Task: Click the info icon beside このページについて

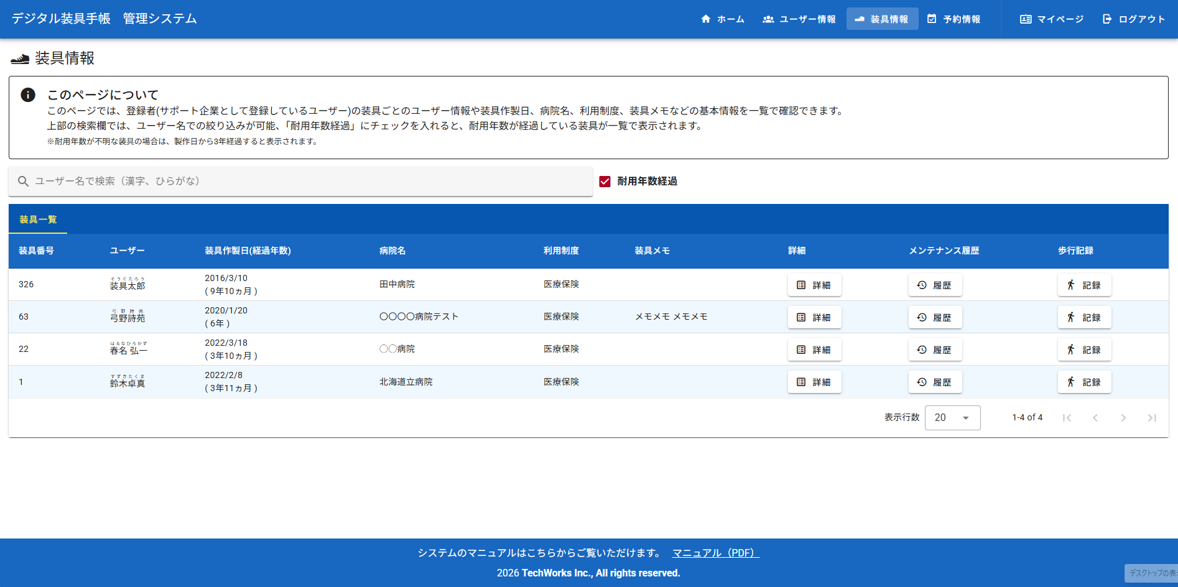Action: [x=28, y=95]
